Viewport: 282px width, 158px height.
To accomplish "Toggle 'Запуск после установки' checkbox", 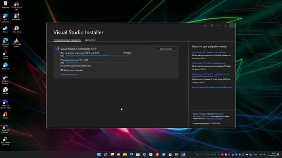I will point(62,70).
